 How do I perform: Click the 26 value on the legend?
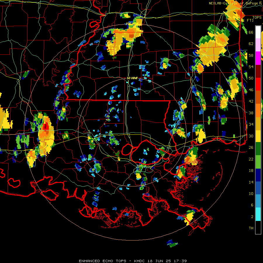[251, 148]
